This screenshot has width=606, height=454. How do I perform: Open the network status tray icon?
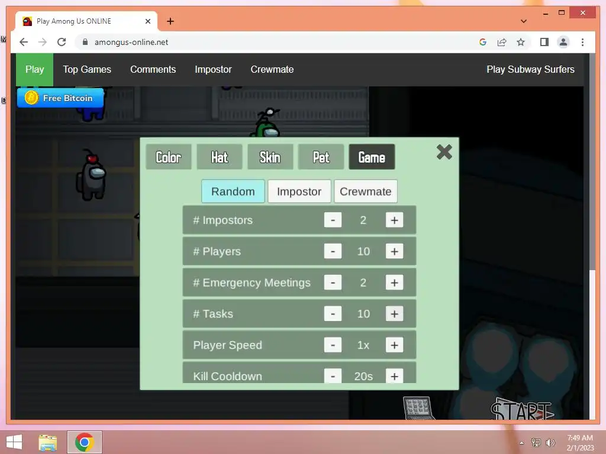536,443
